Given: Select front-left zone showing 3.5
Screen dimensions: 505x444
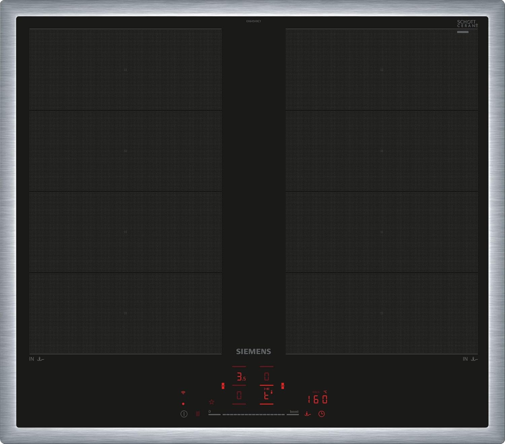Looking at the screenshot, I should [x=239, y=377].
